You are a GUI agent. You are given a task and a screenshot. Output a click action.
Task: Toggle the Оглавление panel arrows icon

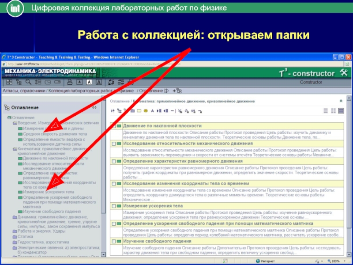point(94,107)
